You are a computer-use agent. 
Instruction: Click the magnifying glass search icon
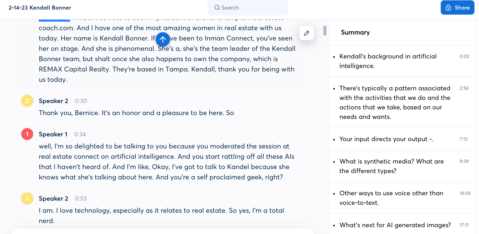[x=217, y=8]
